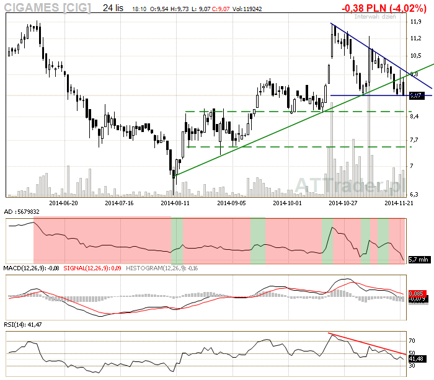Click the 2014-10-01 date axis label
Screen dimensions: 434x380
[287, 203]
